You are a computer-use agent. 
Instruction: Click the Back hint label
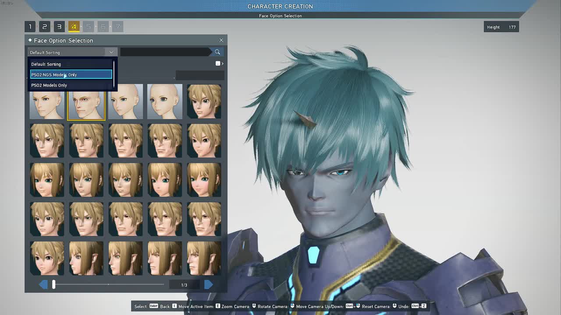point(165,306)
